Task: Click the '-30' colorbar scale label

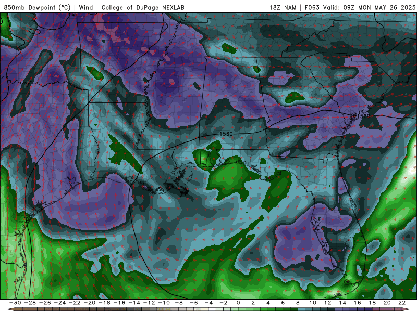Action: point(15,303)
